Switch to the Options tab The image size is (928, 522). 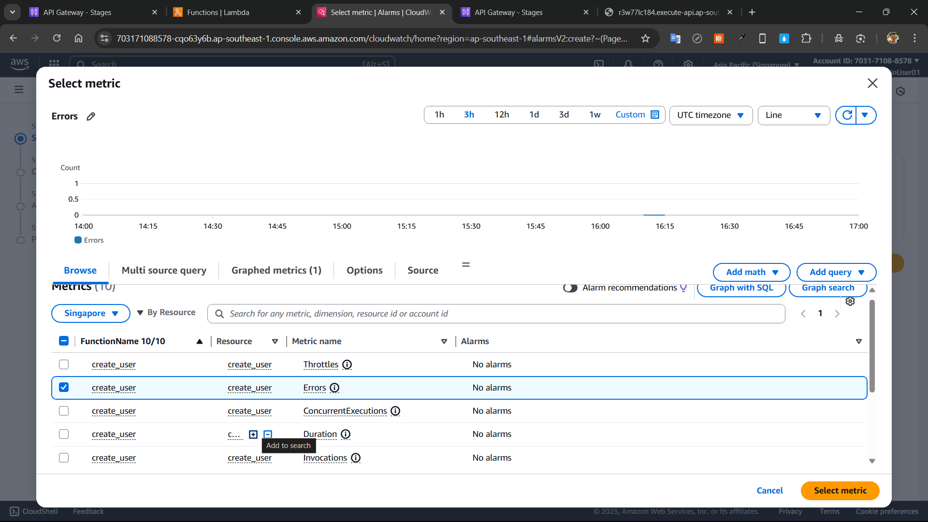(x=364, y=271)
